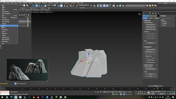This screenshot has width=176, height=99.
Task: Click the time slider frame handle
Action: 155,86
